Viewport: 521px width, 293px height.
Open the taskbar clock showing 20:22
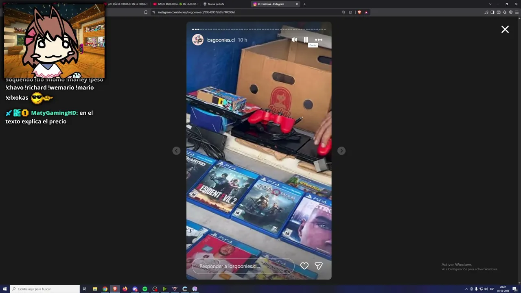point(503,289)
